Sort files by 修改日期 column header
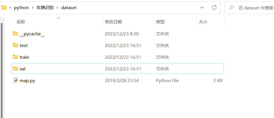 coord(113,22)
